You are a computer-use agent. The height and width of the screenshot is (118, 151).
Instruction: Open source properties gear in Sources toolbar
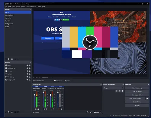click(x=12, y=112)
